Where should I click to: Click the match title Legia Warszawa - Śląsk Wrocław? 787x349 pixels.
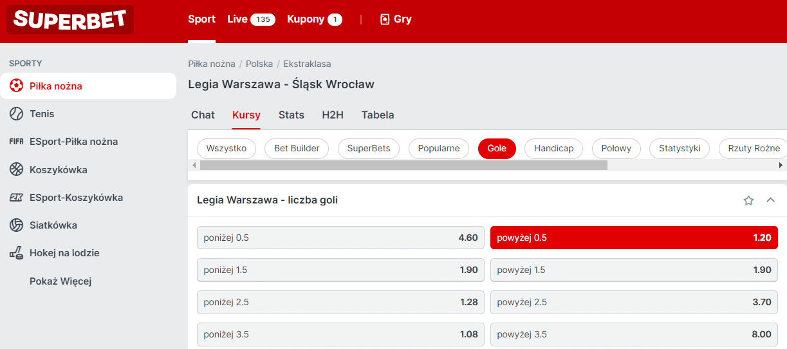pos(281,84)
